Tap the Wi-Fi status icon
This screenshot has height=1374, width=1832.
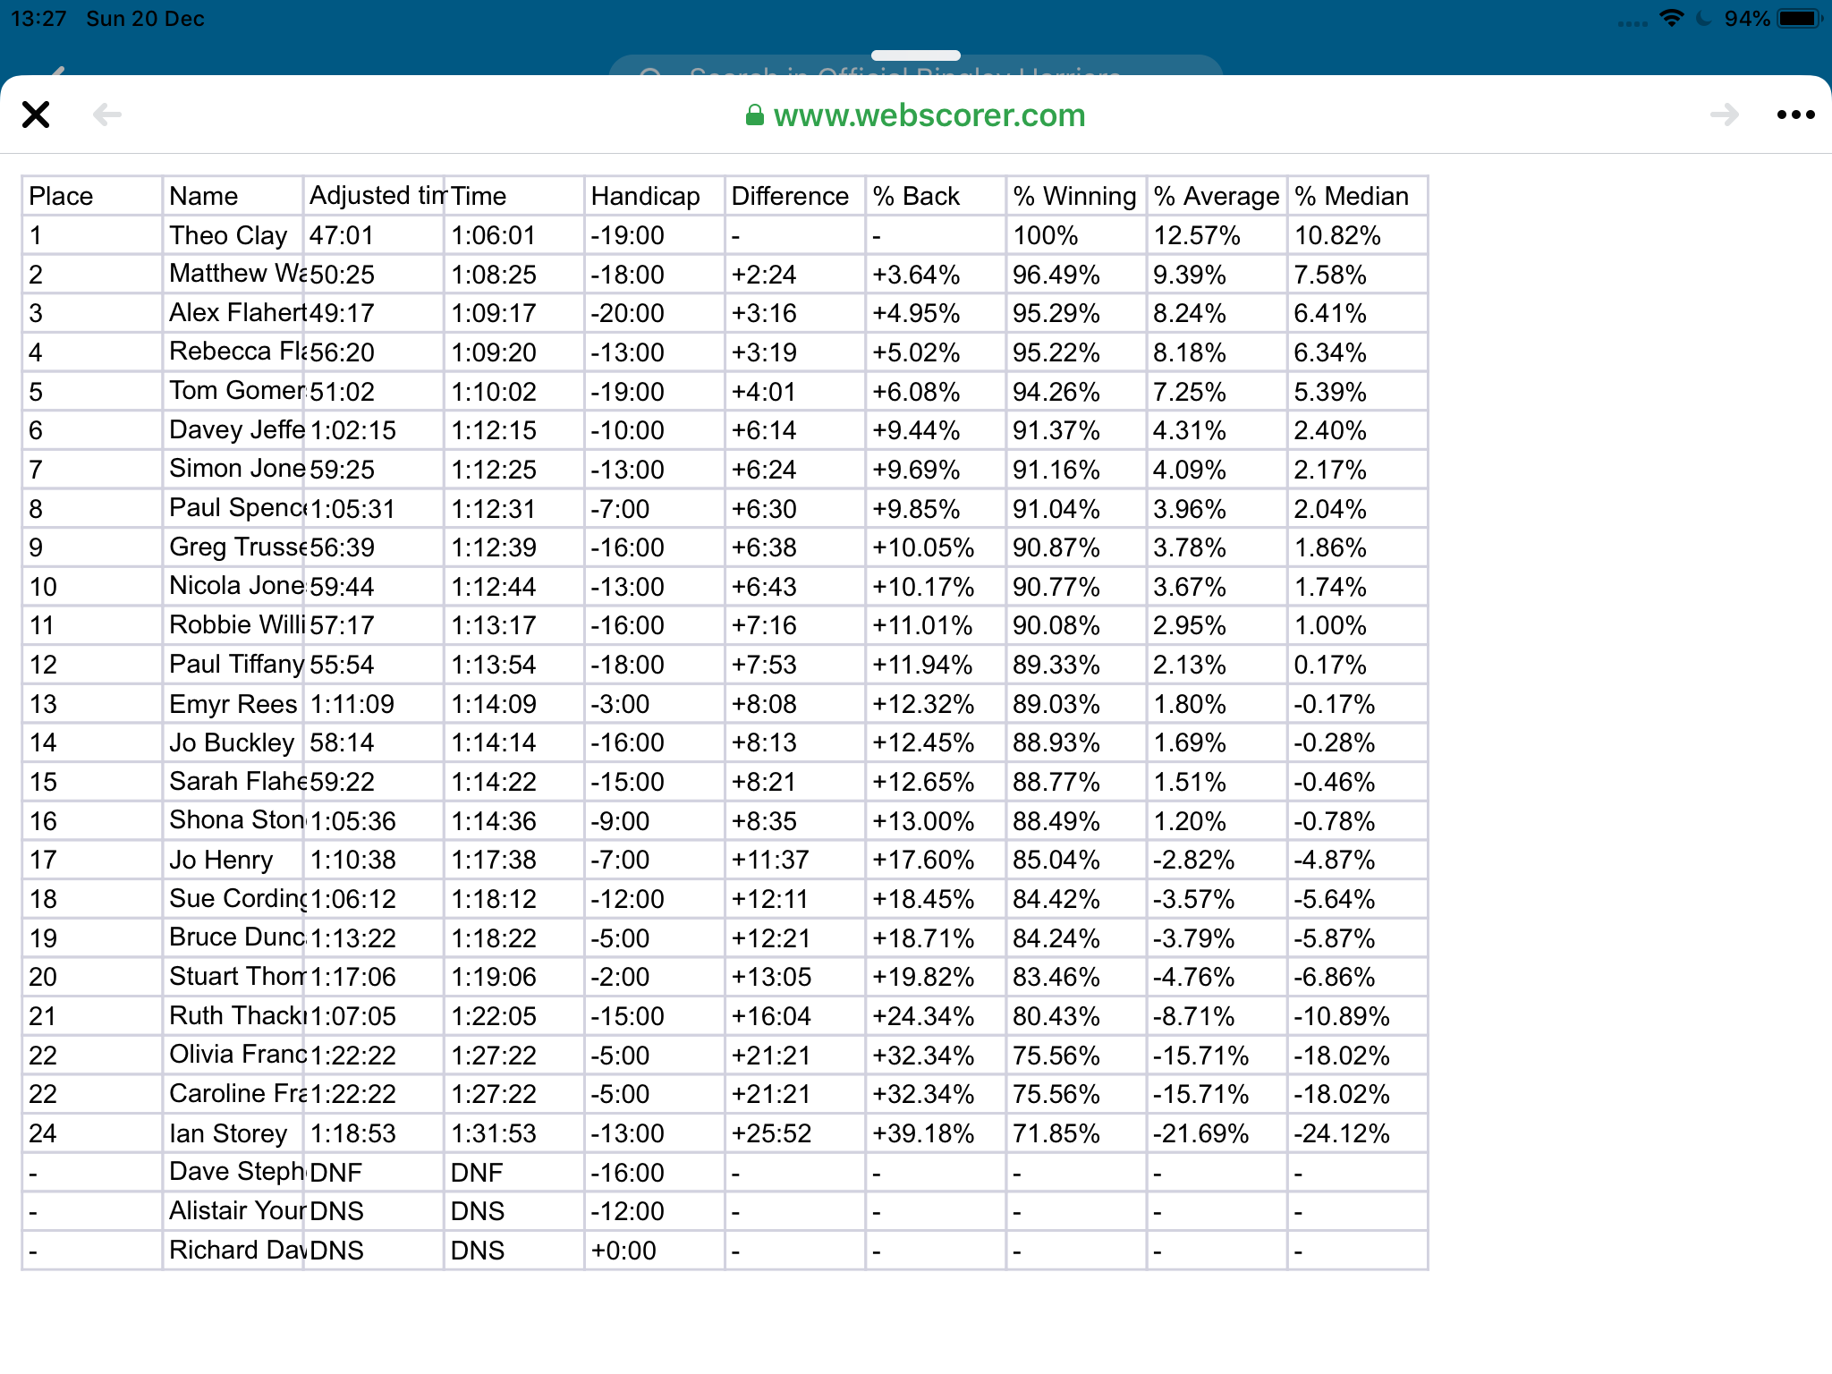[1671, 19]
